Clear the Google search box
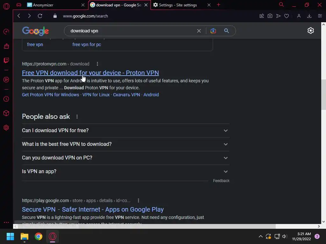Viewport: 326px width, 244px height. click(199, 31)
